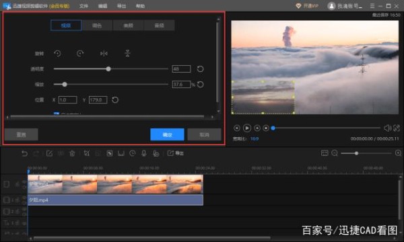Click the preview playback progress slider
This screenshot has height=242, width=404.
[x=327, y=128]
